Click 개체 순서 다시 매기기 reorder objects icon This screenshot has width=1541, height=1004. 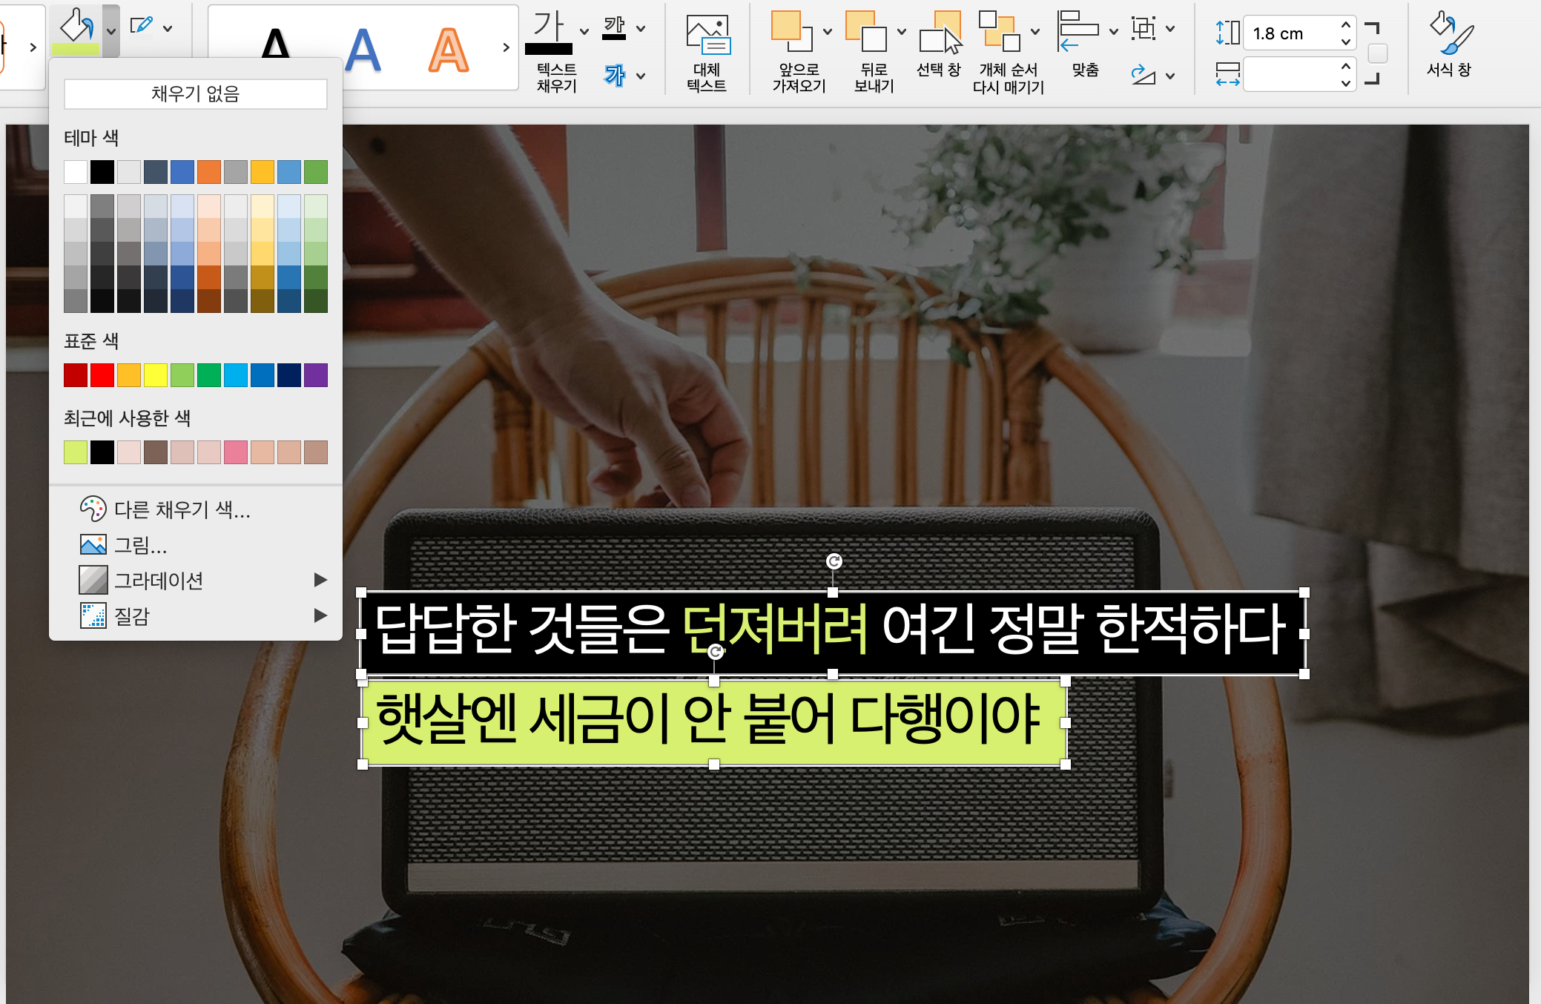998,32
